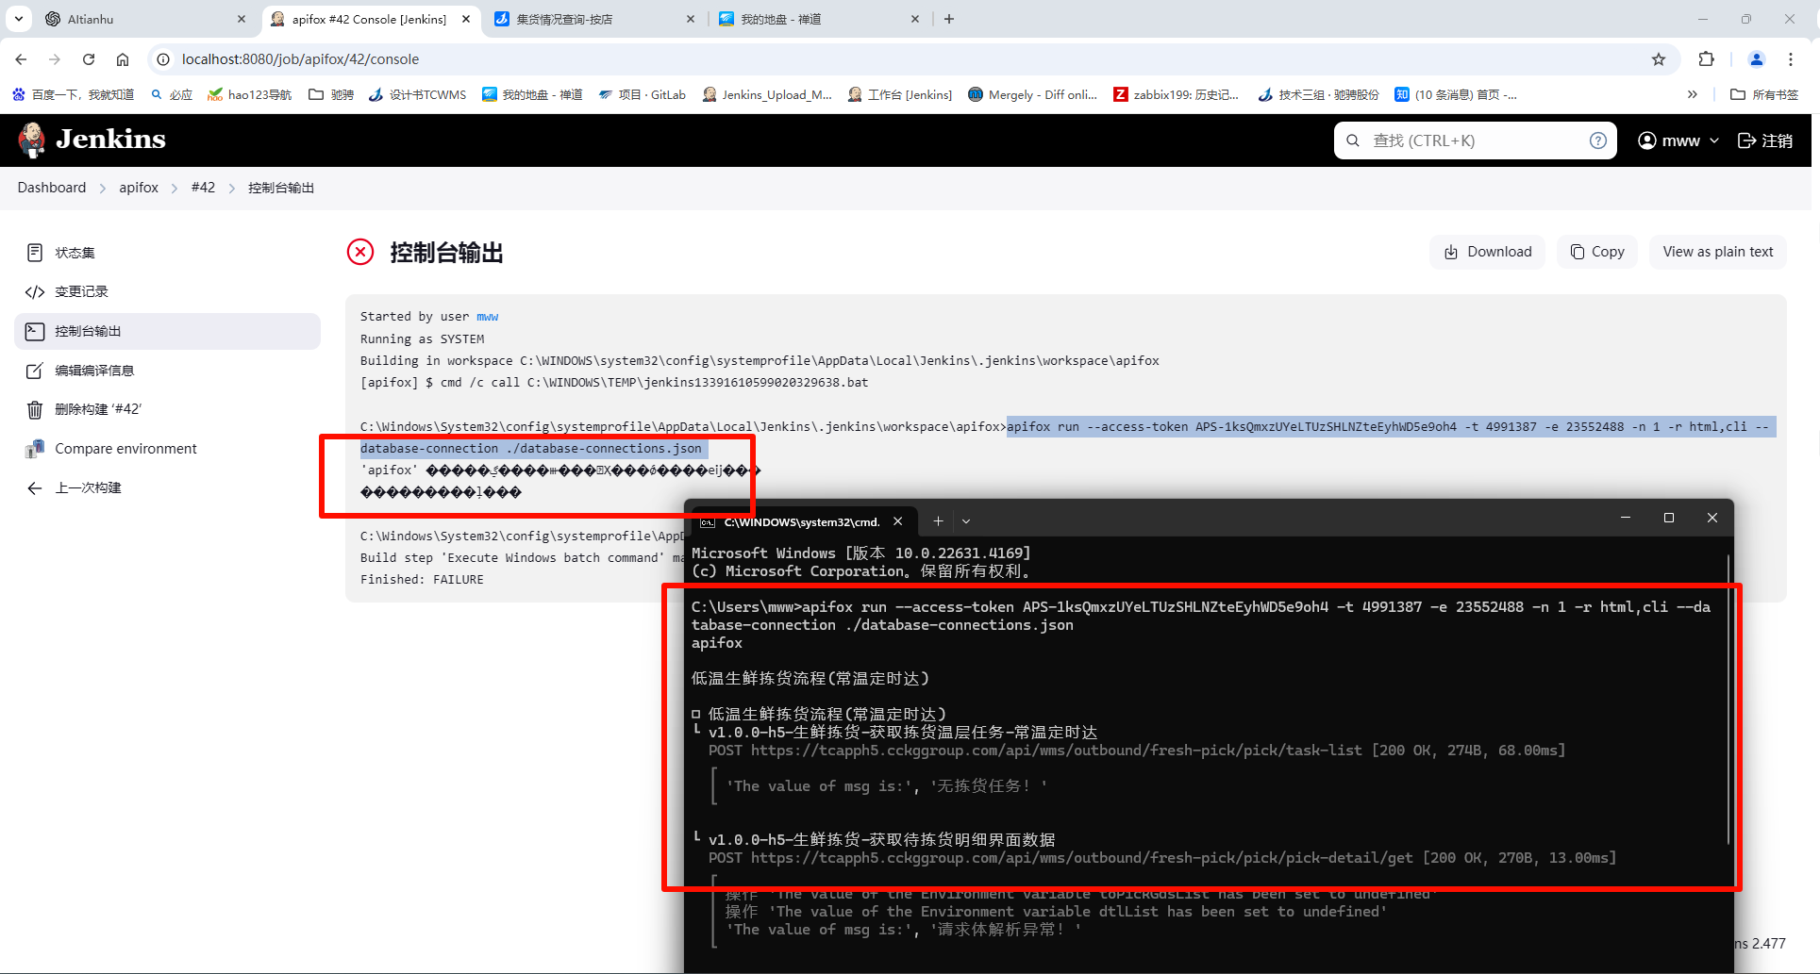1820x974 pixels.
Task: Open a new browser tab
Action: pos(949,19)
